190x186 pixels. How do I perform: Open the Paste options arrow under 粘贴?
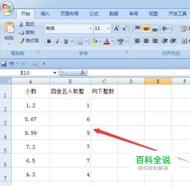pos(9,44)
